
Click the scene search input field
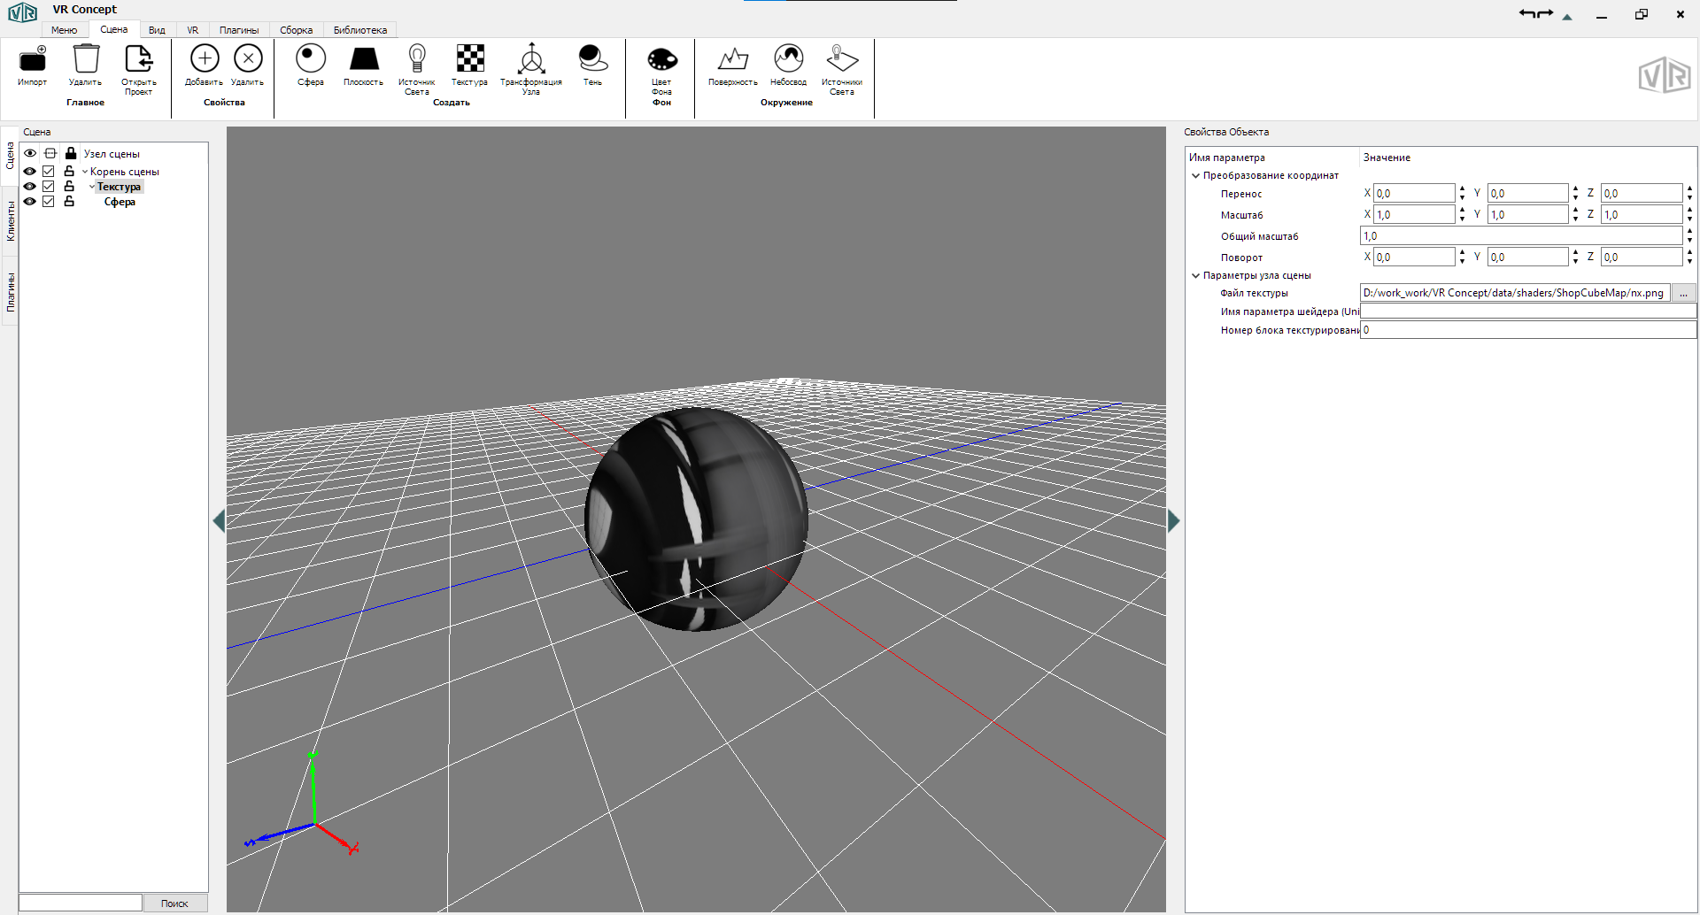(81, 903)
